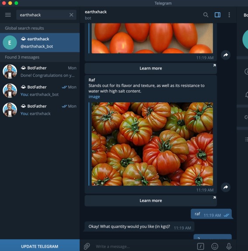Open the three-dot chat options menu
This screenshot has height=251, width=248.
pyautogui.click(x=229, y=15)
